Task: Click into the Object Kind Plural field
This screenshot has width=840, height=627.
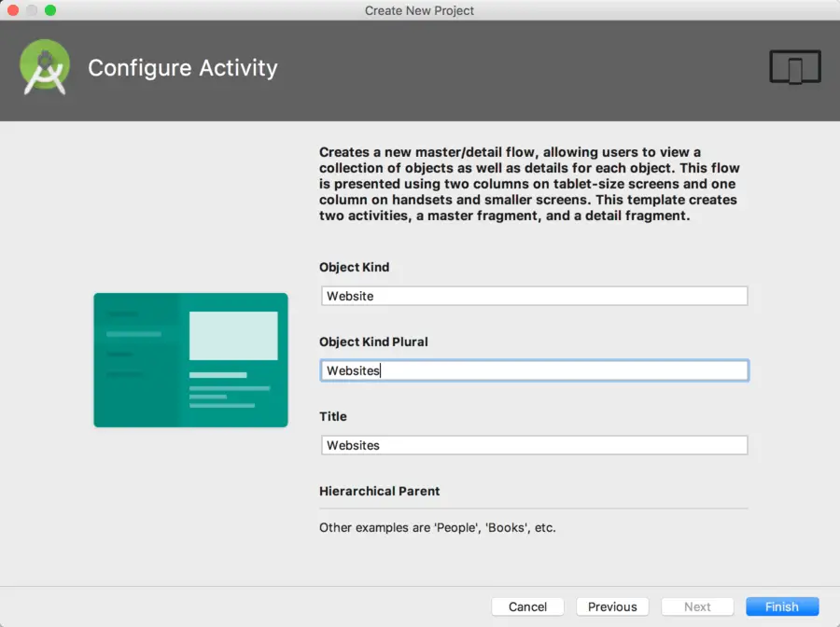Action: click(x=534, y=370)
